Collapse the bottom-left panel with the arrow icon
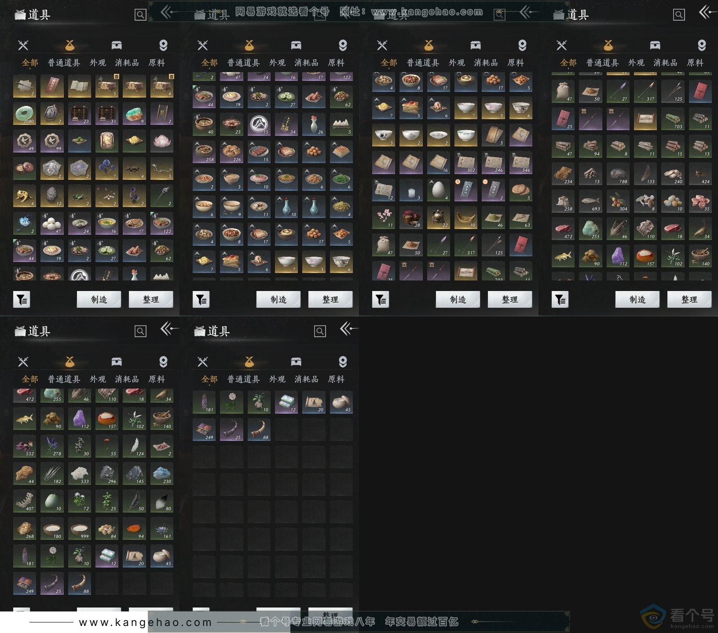718x633 pixels. [169, 328]
